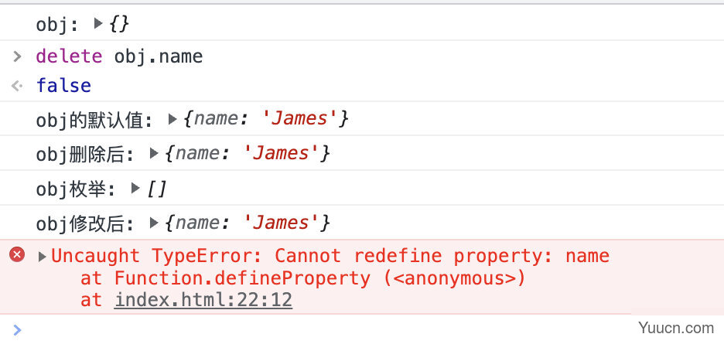Screen dimensions: 724x351
Task: Click the 'James' value in obj的默认值
Action: point(299,119)
